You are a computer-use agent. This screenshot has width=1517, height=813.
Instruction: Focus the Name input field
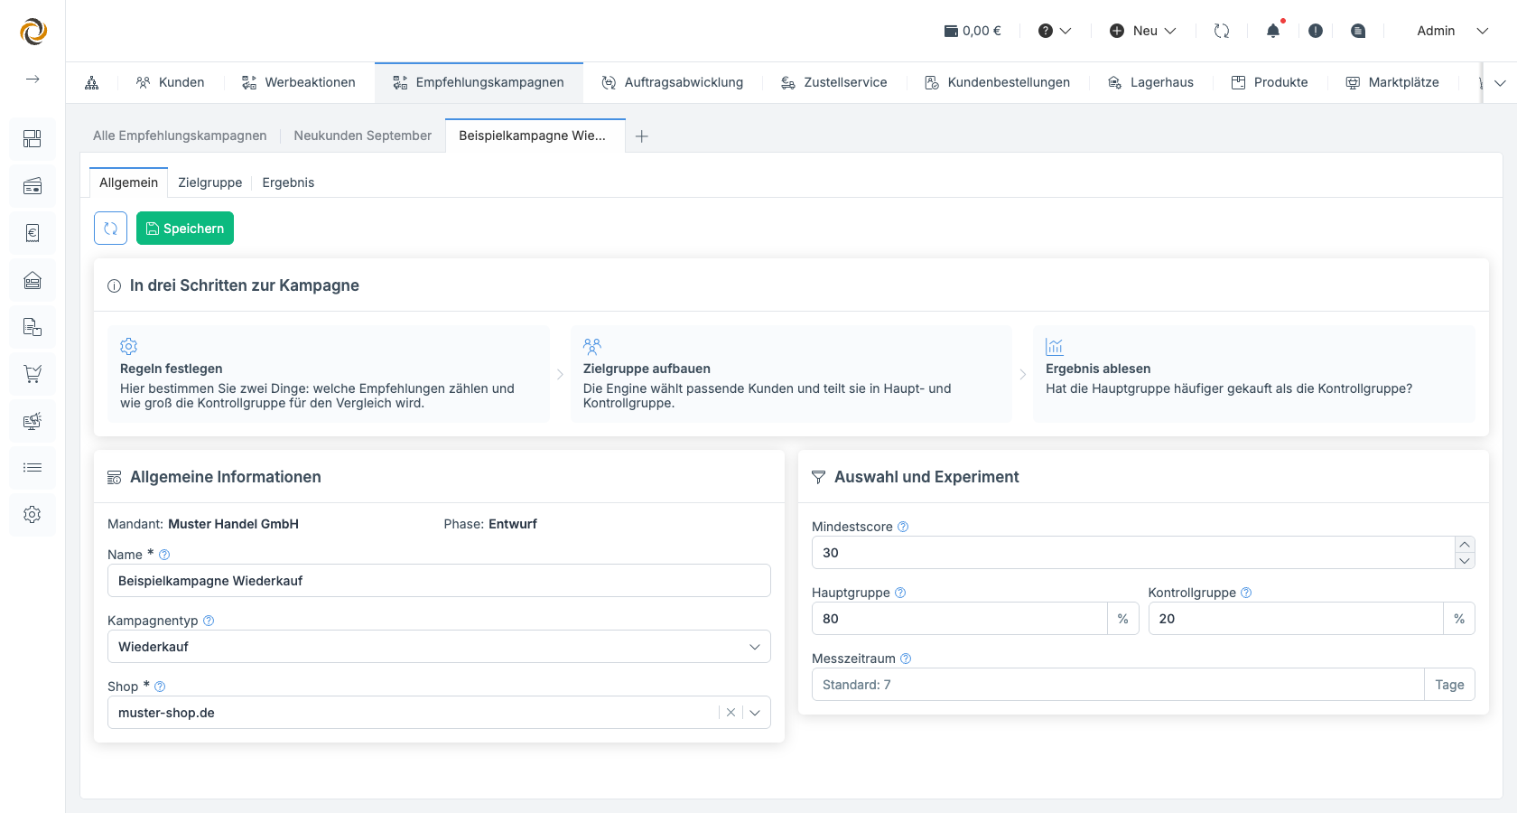pyautogui.click(x=439, y=581)
